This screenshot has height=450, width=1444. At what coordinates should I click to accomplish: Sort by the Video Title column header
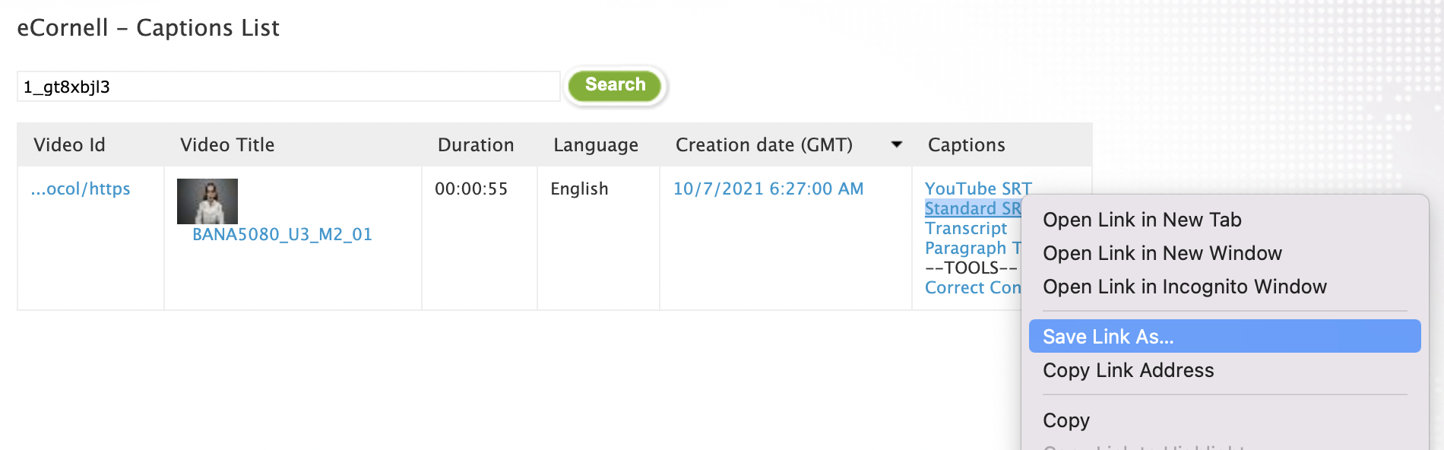coord(227,144)
